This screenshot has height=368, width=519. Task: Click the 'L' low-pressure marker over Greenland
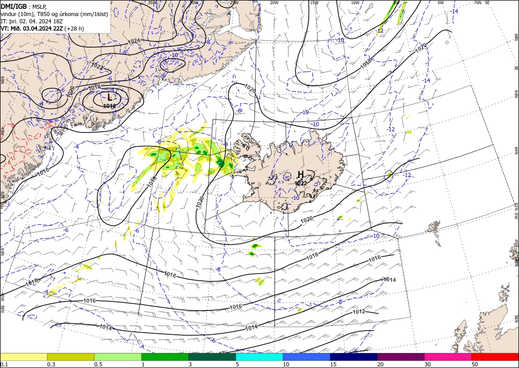pos(110,97)
